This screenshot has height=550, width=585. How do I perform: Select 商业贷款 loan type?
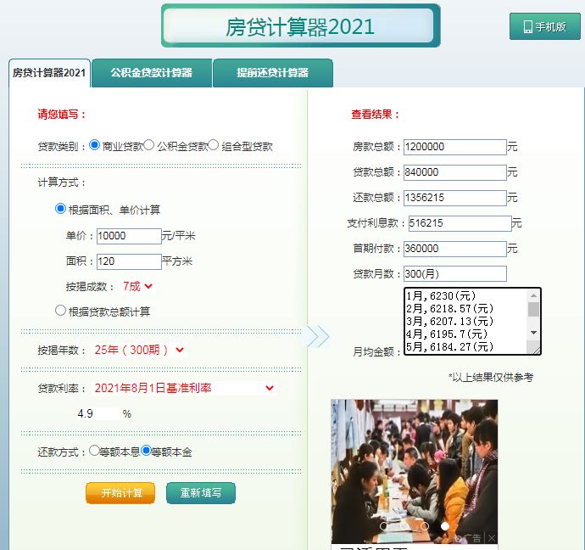95,145
